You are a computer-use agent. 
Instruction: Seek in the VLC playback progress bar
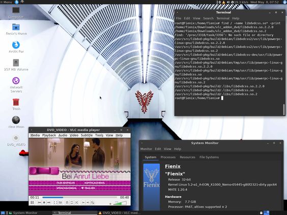pyautogui.click(x=79, y=197)
